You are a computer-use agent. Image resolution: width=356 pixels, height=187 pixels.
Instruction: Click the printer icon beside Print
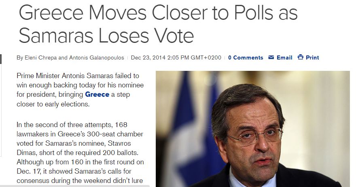point(300,57)
